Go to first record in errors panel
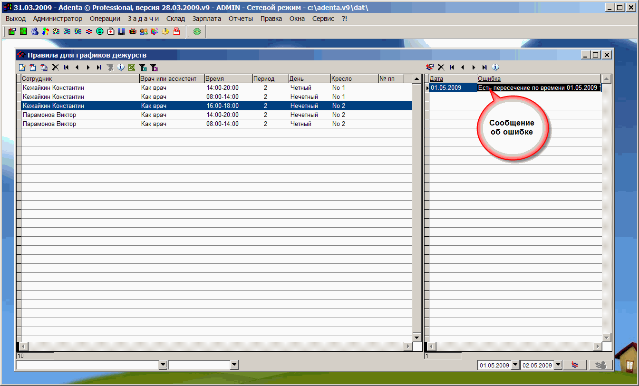The width and height of the screenshot is (639, 386). [x=452, y=68]
